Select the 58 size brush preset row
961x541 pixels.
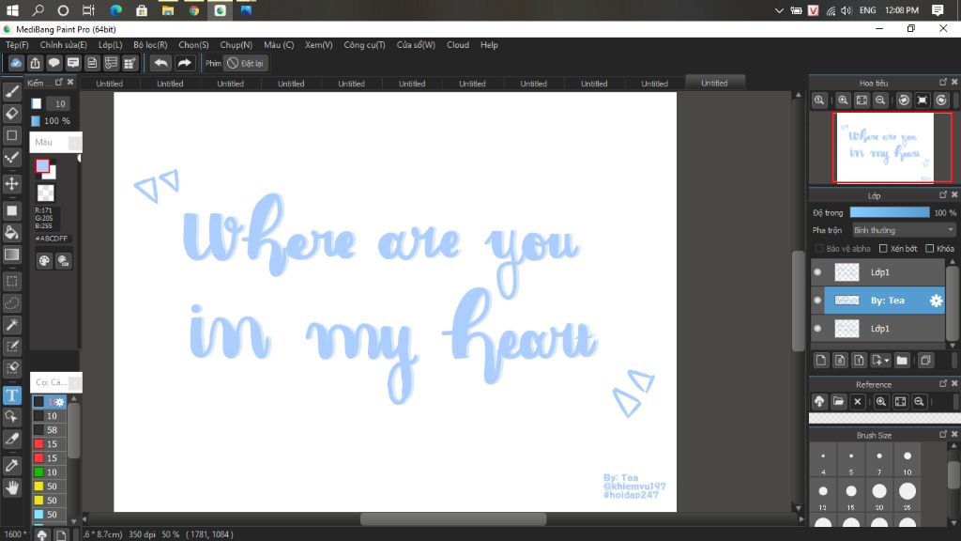pos(49,430)
